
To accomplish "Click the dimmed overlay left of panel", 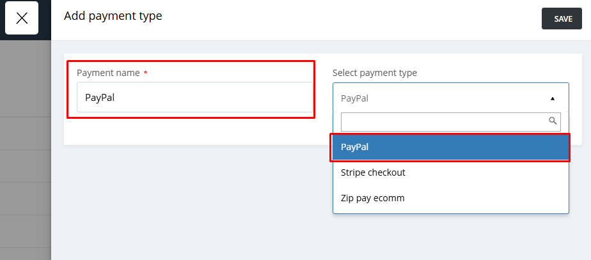I will click(26, 160).
